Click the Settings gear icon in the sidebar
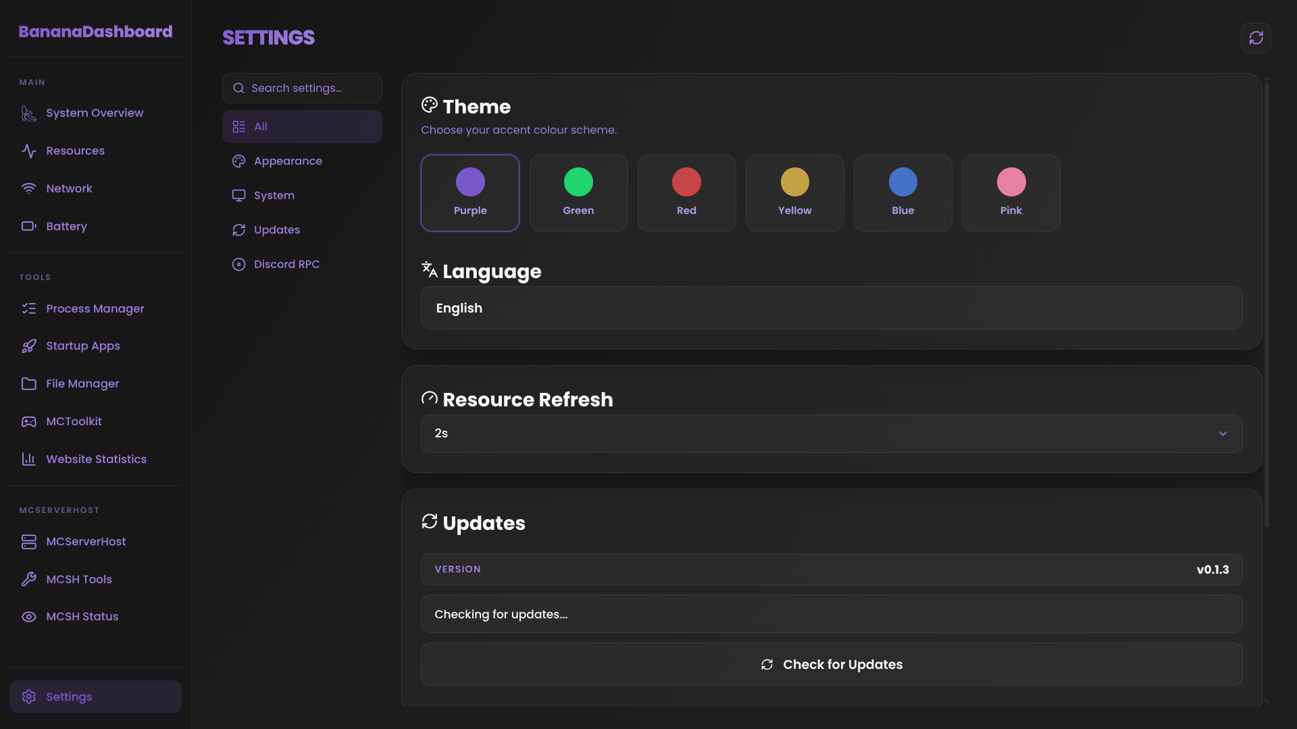 [x=28, y=697]
